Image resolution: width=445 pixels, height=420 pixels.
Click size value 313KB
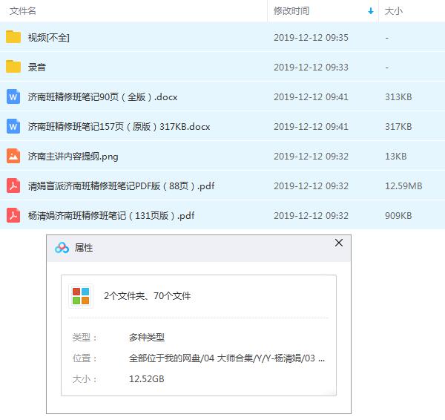[398, 96]
